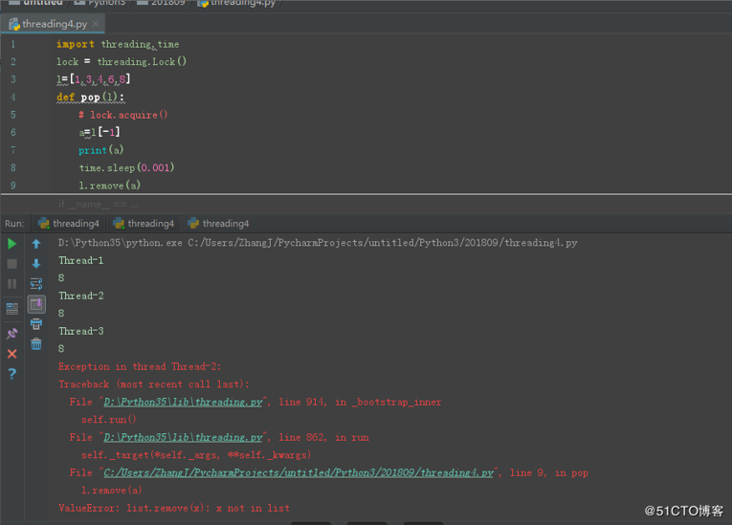
Task: Click the 'ValueError: list.remove(x)' error line
Action: pyautogui.click(x=173, y=508)
